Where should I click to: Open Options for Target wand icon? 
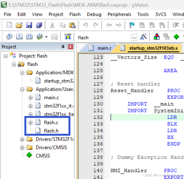click(x=143, y=37)
